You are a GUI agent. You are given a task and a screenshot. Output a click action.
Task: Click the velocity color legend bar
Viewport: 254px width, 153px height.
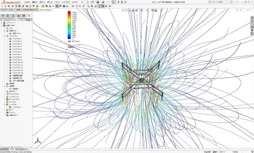[69, 25]
